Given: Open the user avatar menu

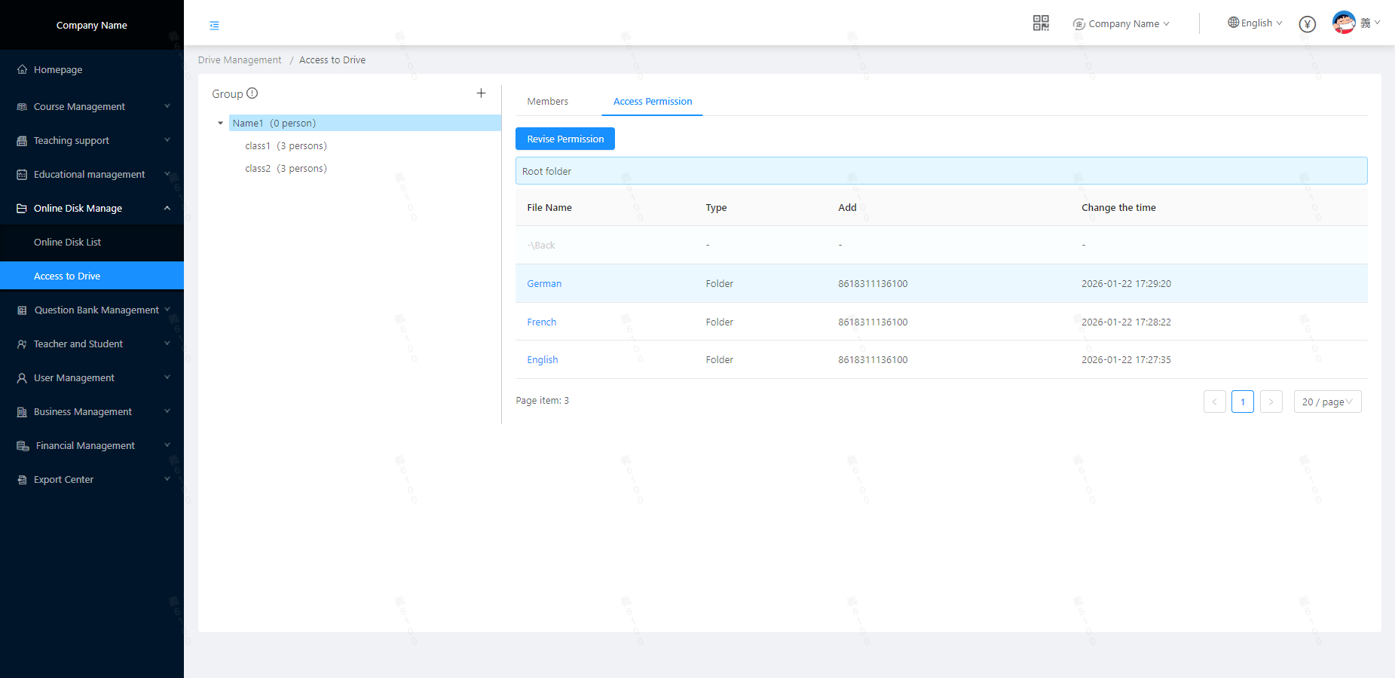Looking at the screenshot, I should tap(1344, 23).
